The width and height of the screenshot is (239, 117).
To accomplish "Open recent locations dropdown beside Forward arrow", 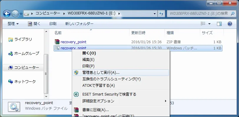I will pos(21,14).
